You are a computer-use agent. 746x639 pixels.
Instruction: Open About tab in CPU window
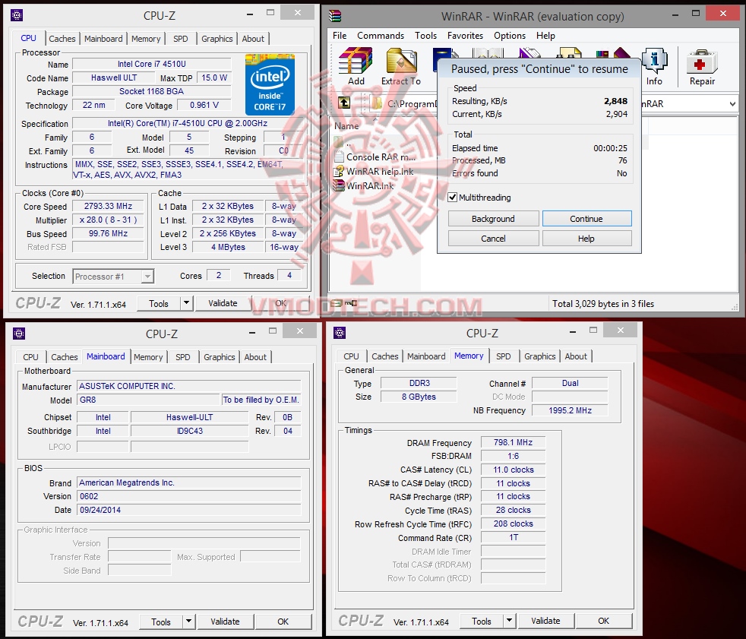[253, 39]
